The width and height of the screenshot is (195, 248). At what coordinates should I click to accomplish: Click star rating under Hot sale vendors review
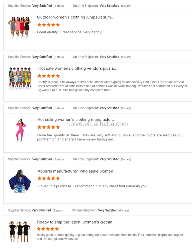[x=49, y=76]
